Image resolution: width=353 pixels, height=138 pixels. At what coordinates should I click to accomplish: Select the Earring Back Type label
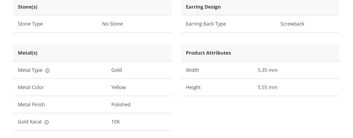pyautogui.click(x=206, y=24)
